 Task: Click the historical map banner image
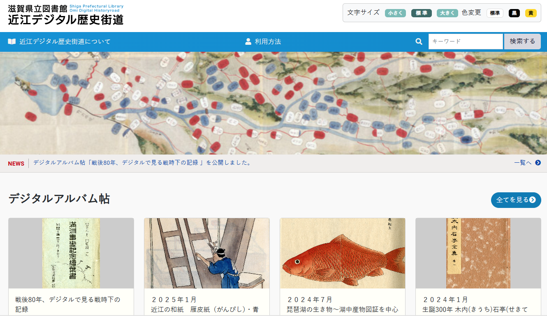tap(273, 103)
